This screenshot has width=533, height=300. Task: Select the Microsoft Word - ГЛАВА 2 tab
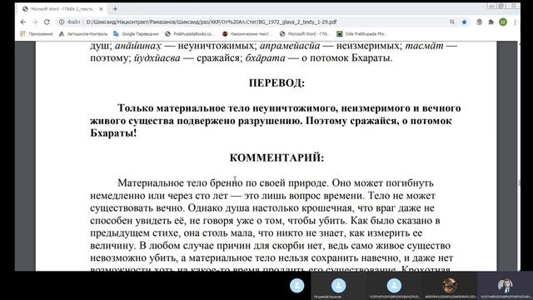pos(63,9)
